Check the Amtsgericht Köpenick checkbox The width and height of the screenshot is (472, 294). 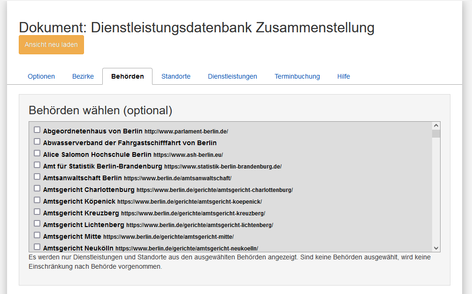coord(37,200)
